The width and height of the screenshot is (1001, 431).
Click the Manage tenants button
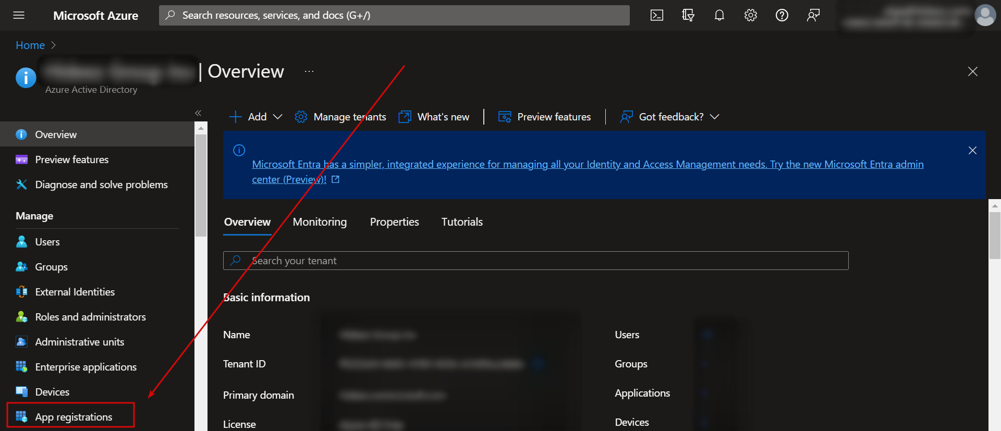pos(340,117)
